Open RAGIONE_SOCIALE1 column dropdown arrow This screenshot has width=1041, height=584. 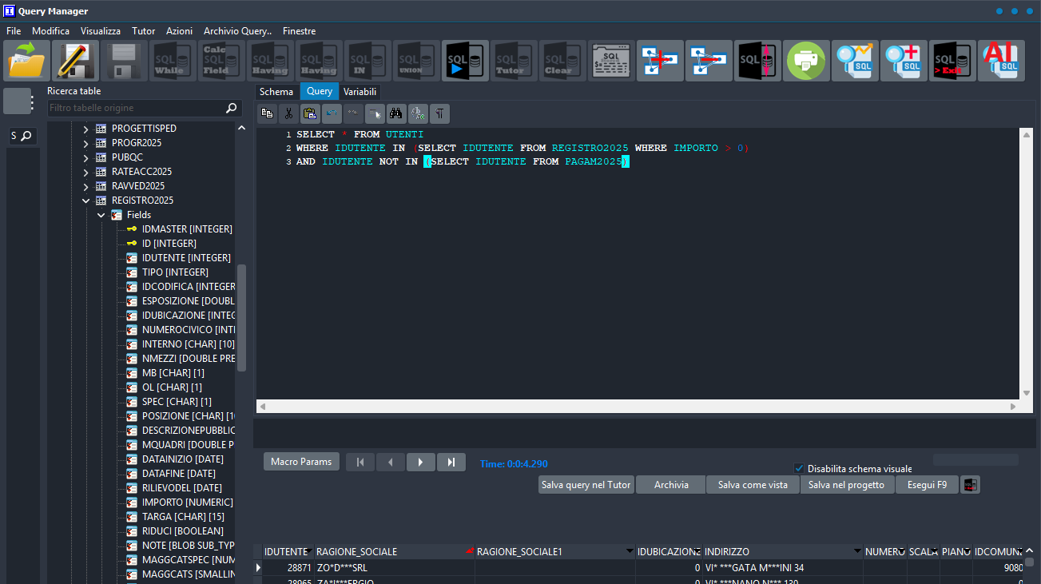[630, 551]
